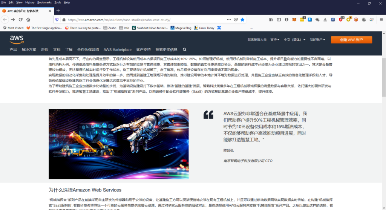Open a new browser tab
The image size is (386, 210).
pyautogui.click(x=58, y=11)
